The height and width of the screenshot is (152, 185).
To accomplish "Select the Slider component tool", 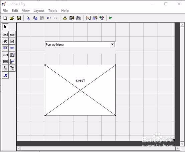I will 12,34.
